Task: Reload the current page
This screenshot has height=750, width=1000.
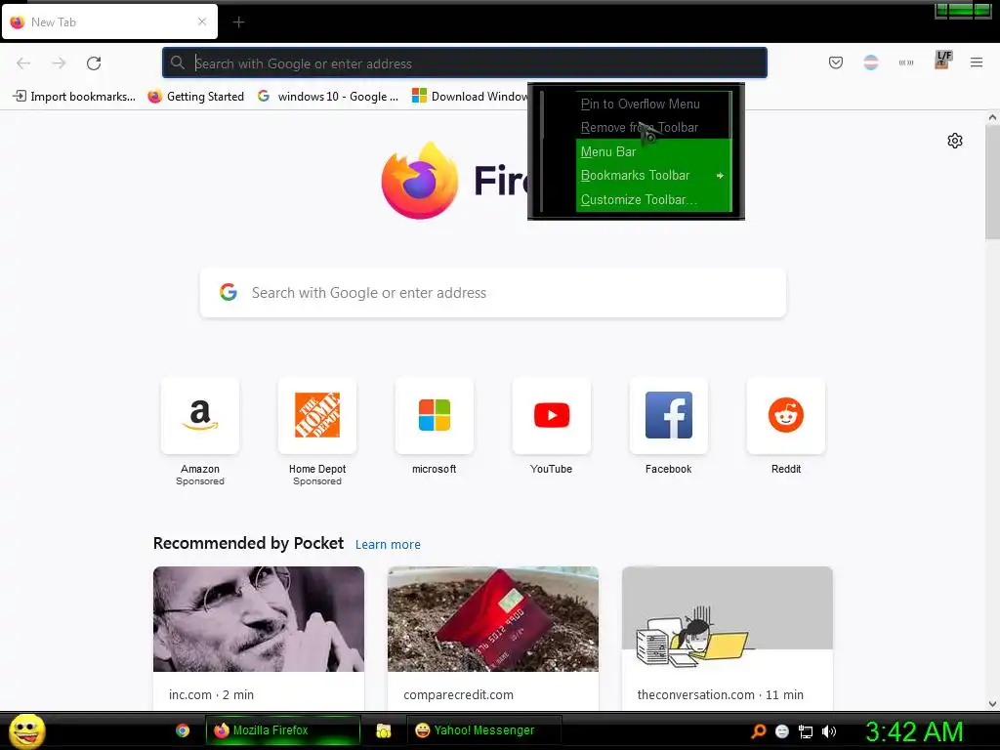Action: (94, 63)
